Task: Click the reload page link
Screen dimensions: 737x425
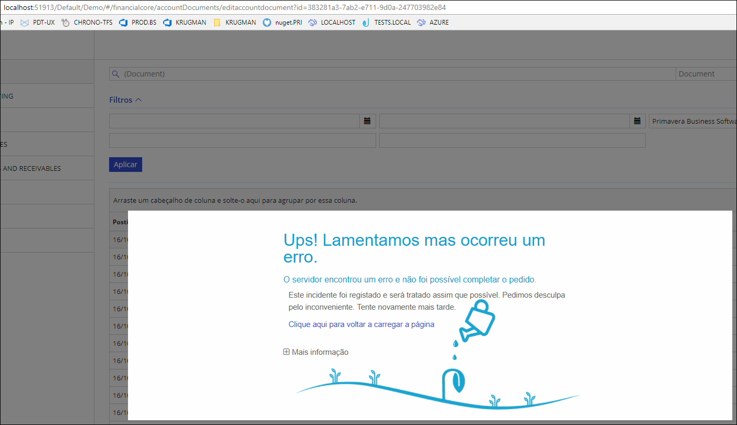Action: click(x=361, y=324)
